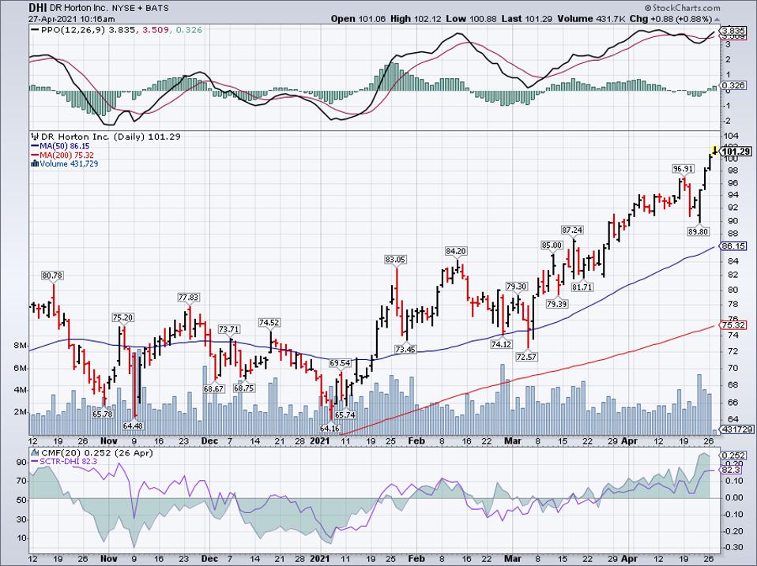Image resolution: width=757 pixels, height=566 pixels.
Task: Select the MA(200) 75.32 legend entry
Action: click(66, 156)
